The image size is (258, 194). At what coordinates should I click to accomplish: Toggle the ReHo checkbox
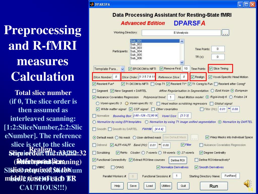pyautogui.click(x=118, y=153)
